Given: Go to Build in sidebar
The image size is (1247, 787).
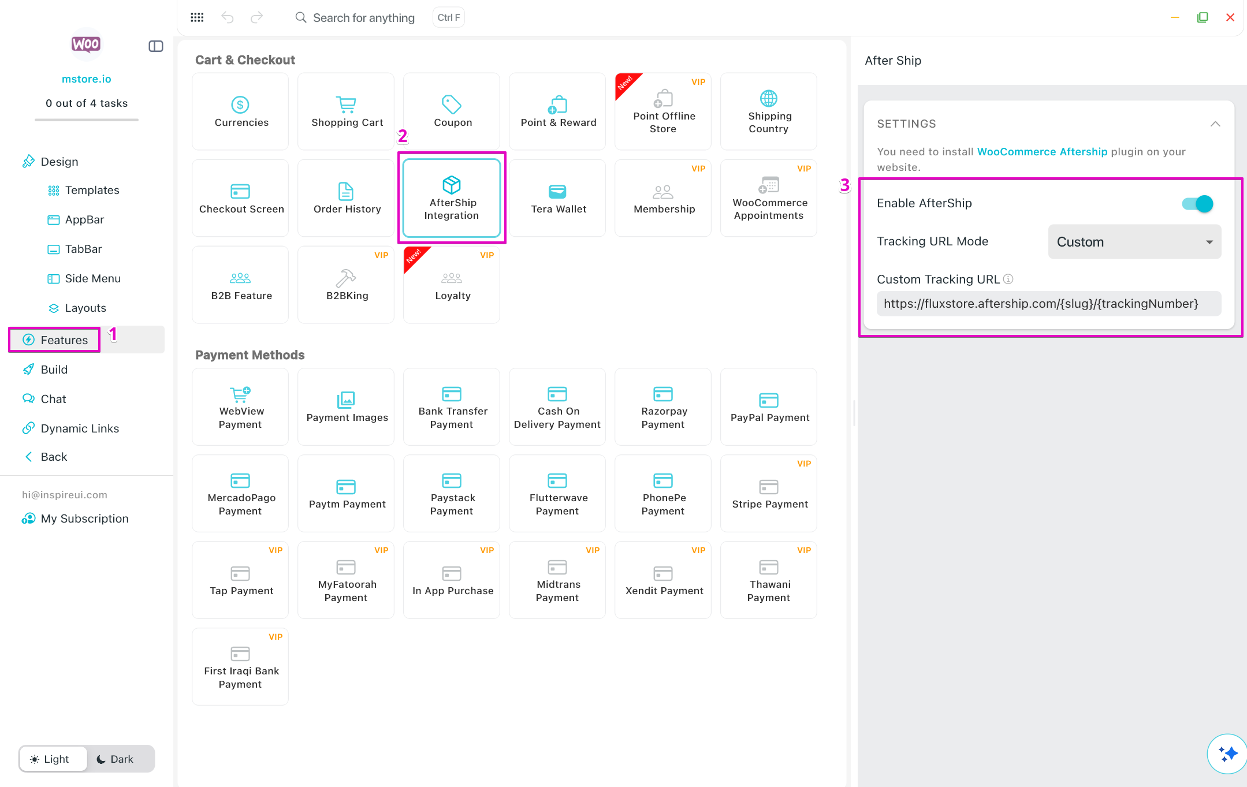Looking at the screenshot, I should click(54, 370).
